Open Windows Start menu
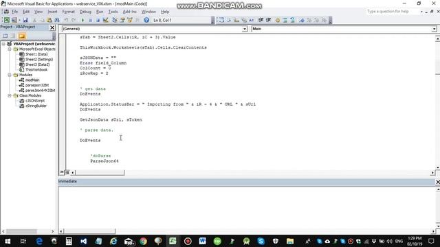The height and width of the screenshot is (247, 440). (8, 241)
